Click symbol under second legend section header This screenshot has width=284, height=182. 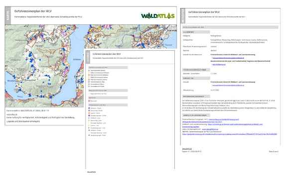click(x=89, y=94)
